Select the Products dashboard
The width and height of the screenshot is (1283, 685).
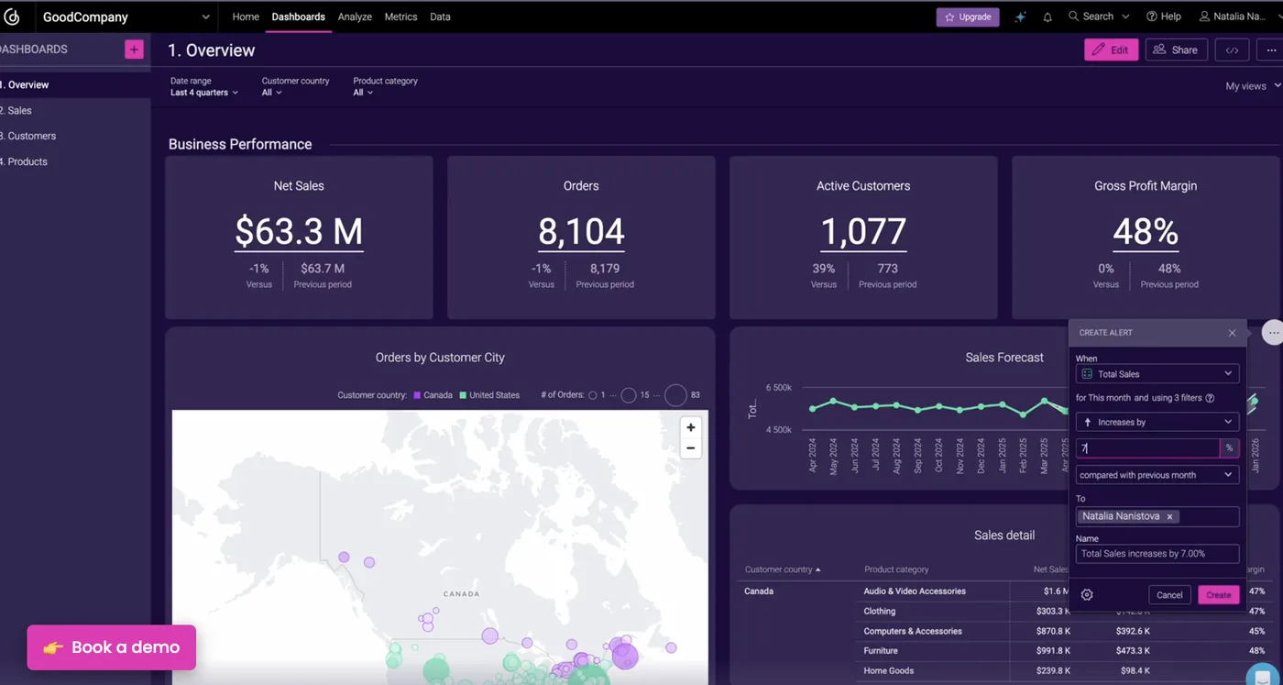click(75, 161)
